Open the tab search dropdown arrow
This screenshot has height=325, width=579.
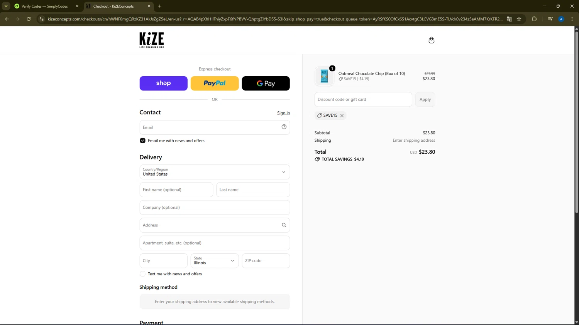click(6, 6)
